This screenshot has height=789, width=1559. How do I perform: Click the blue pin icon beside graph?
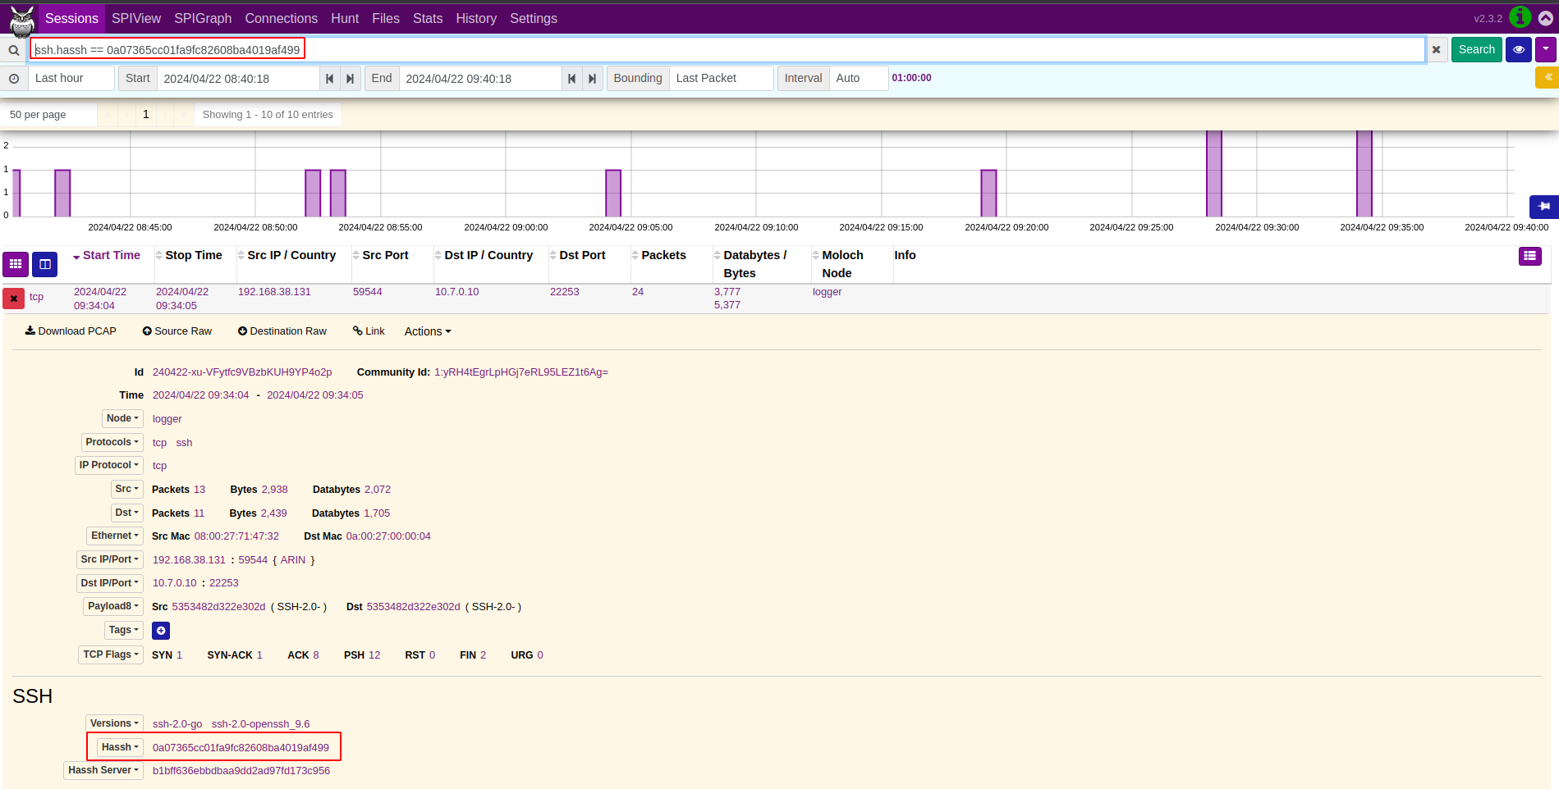click(1543, 206)
